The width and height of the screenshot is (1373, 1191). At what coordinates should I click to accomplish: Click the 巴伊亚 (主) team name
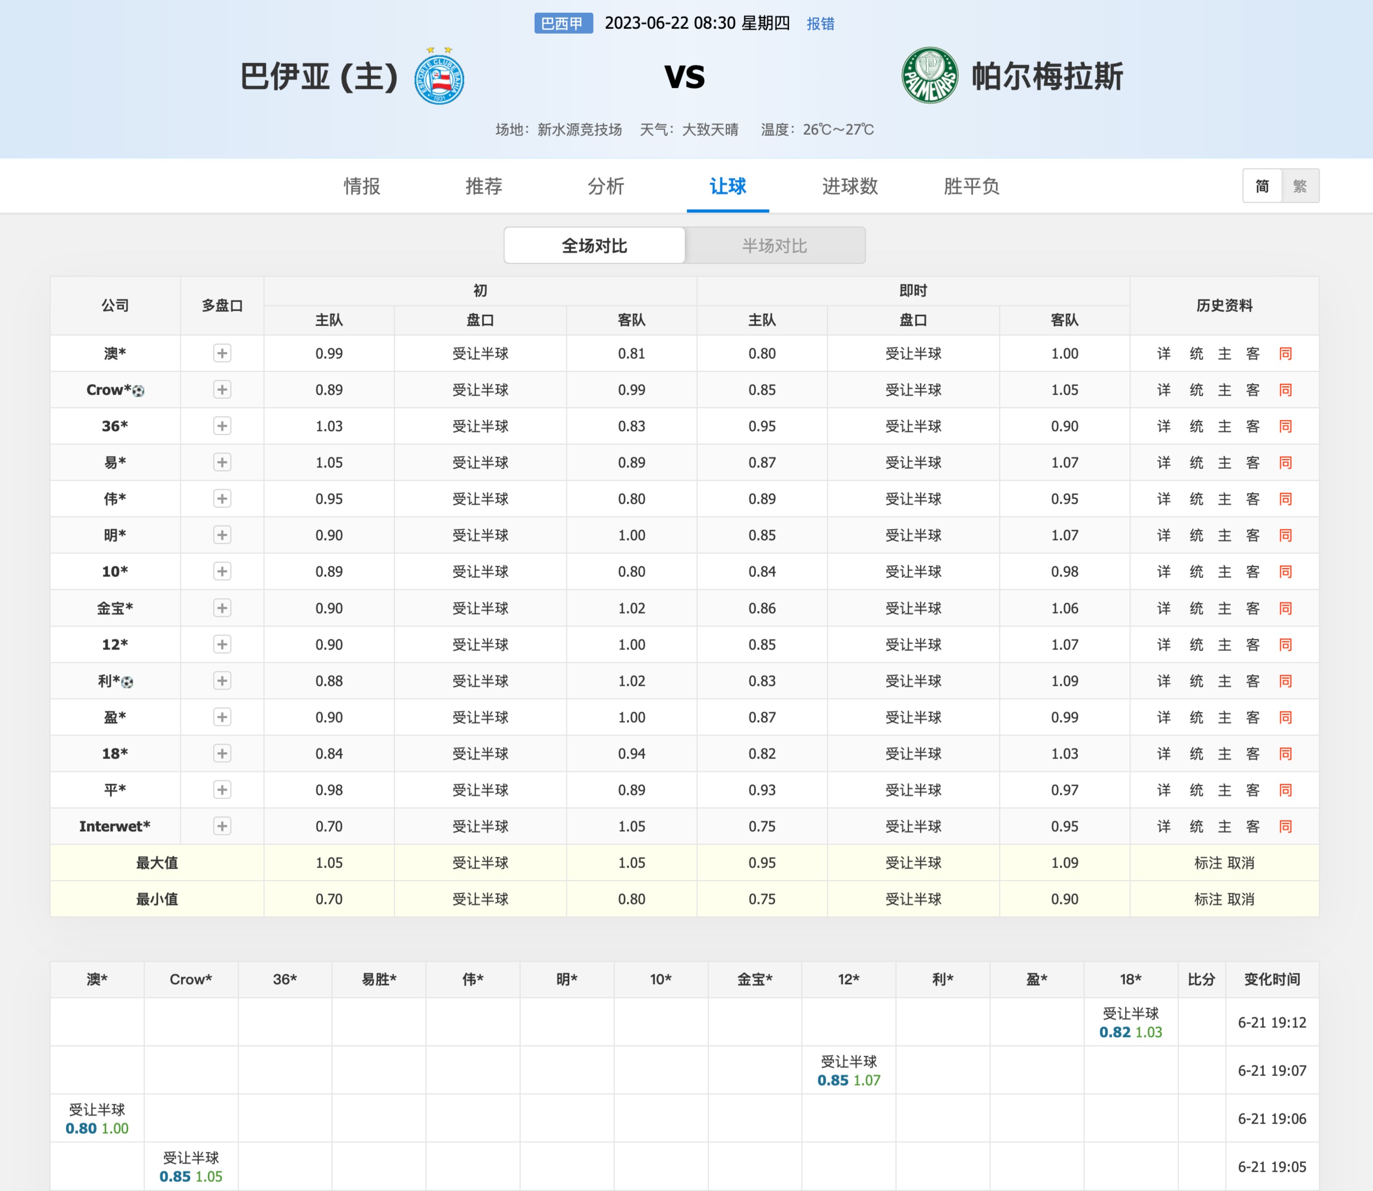click(319, 76)
